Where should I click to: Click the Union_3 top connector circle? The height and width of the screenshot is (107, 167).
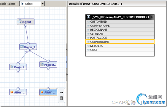tap(28, 44)
